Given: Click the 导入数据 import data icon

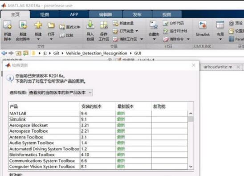Looking at the screenshot, I should (x=90, y=25).
